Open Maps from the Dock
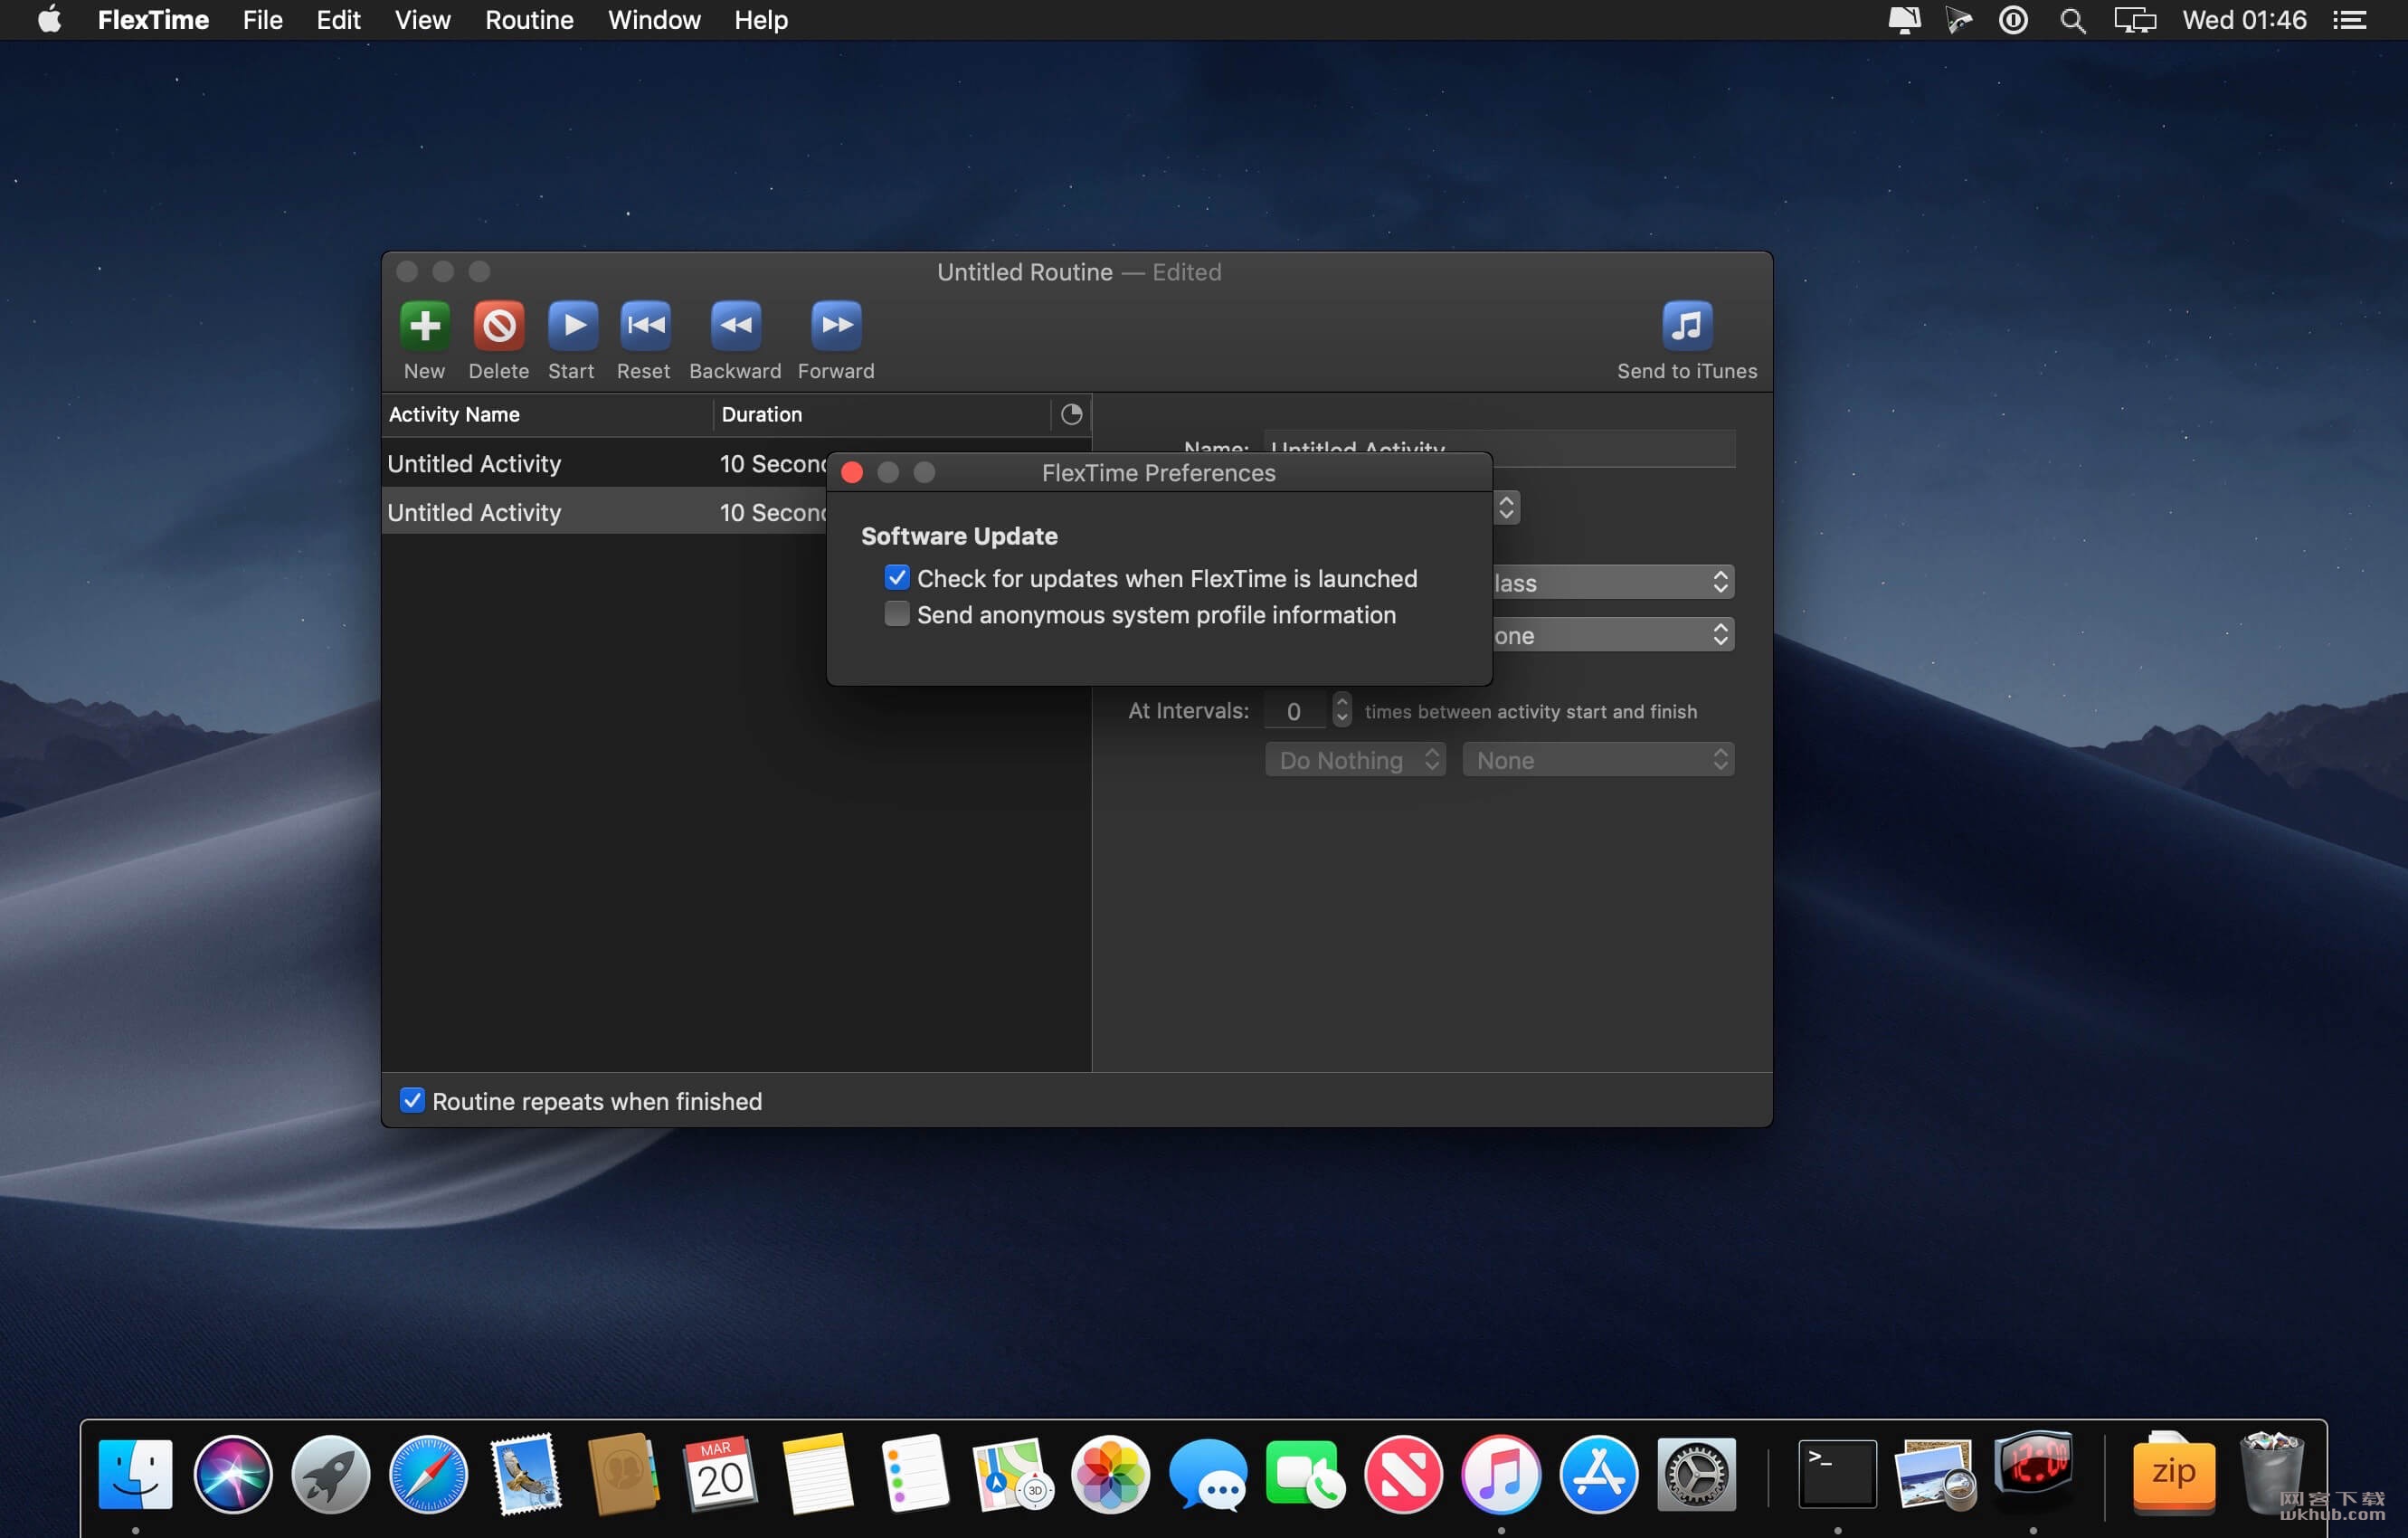 pos(1013,1474)
